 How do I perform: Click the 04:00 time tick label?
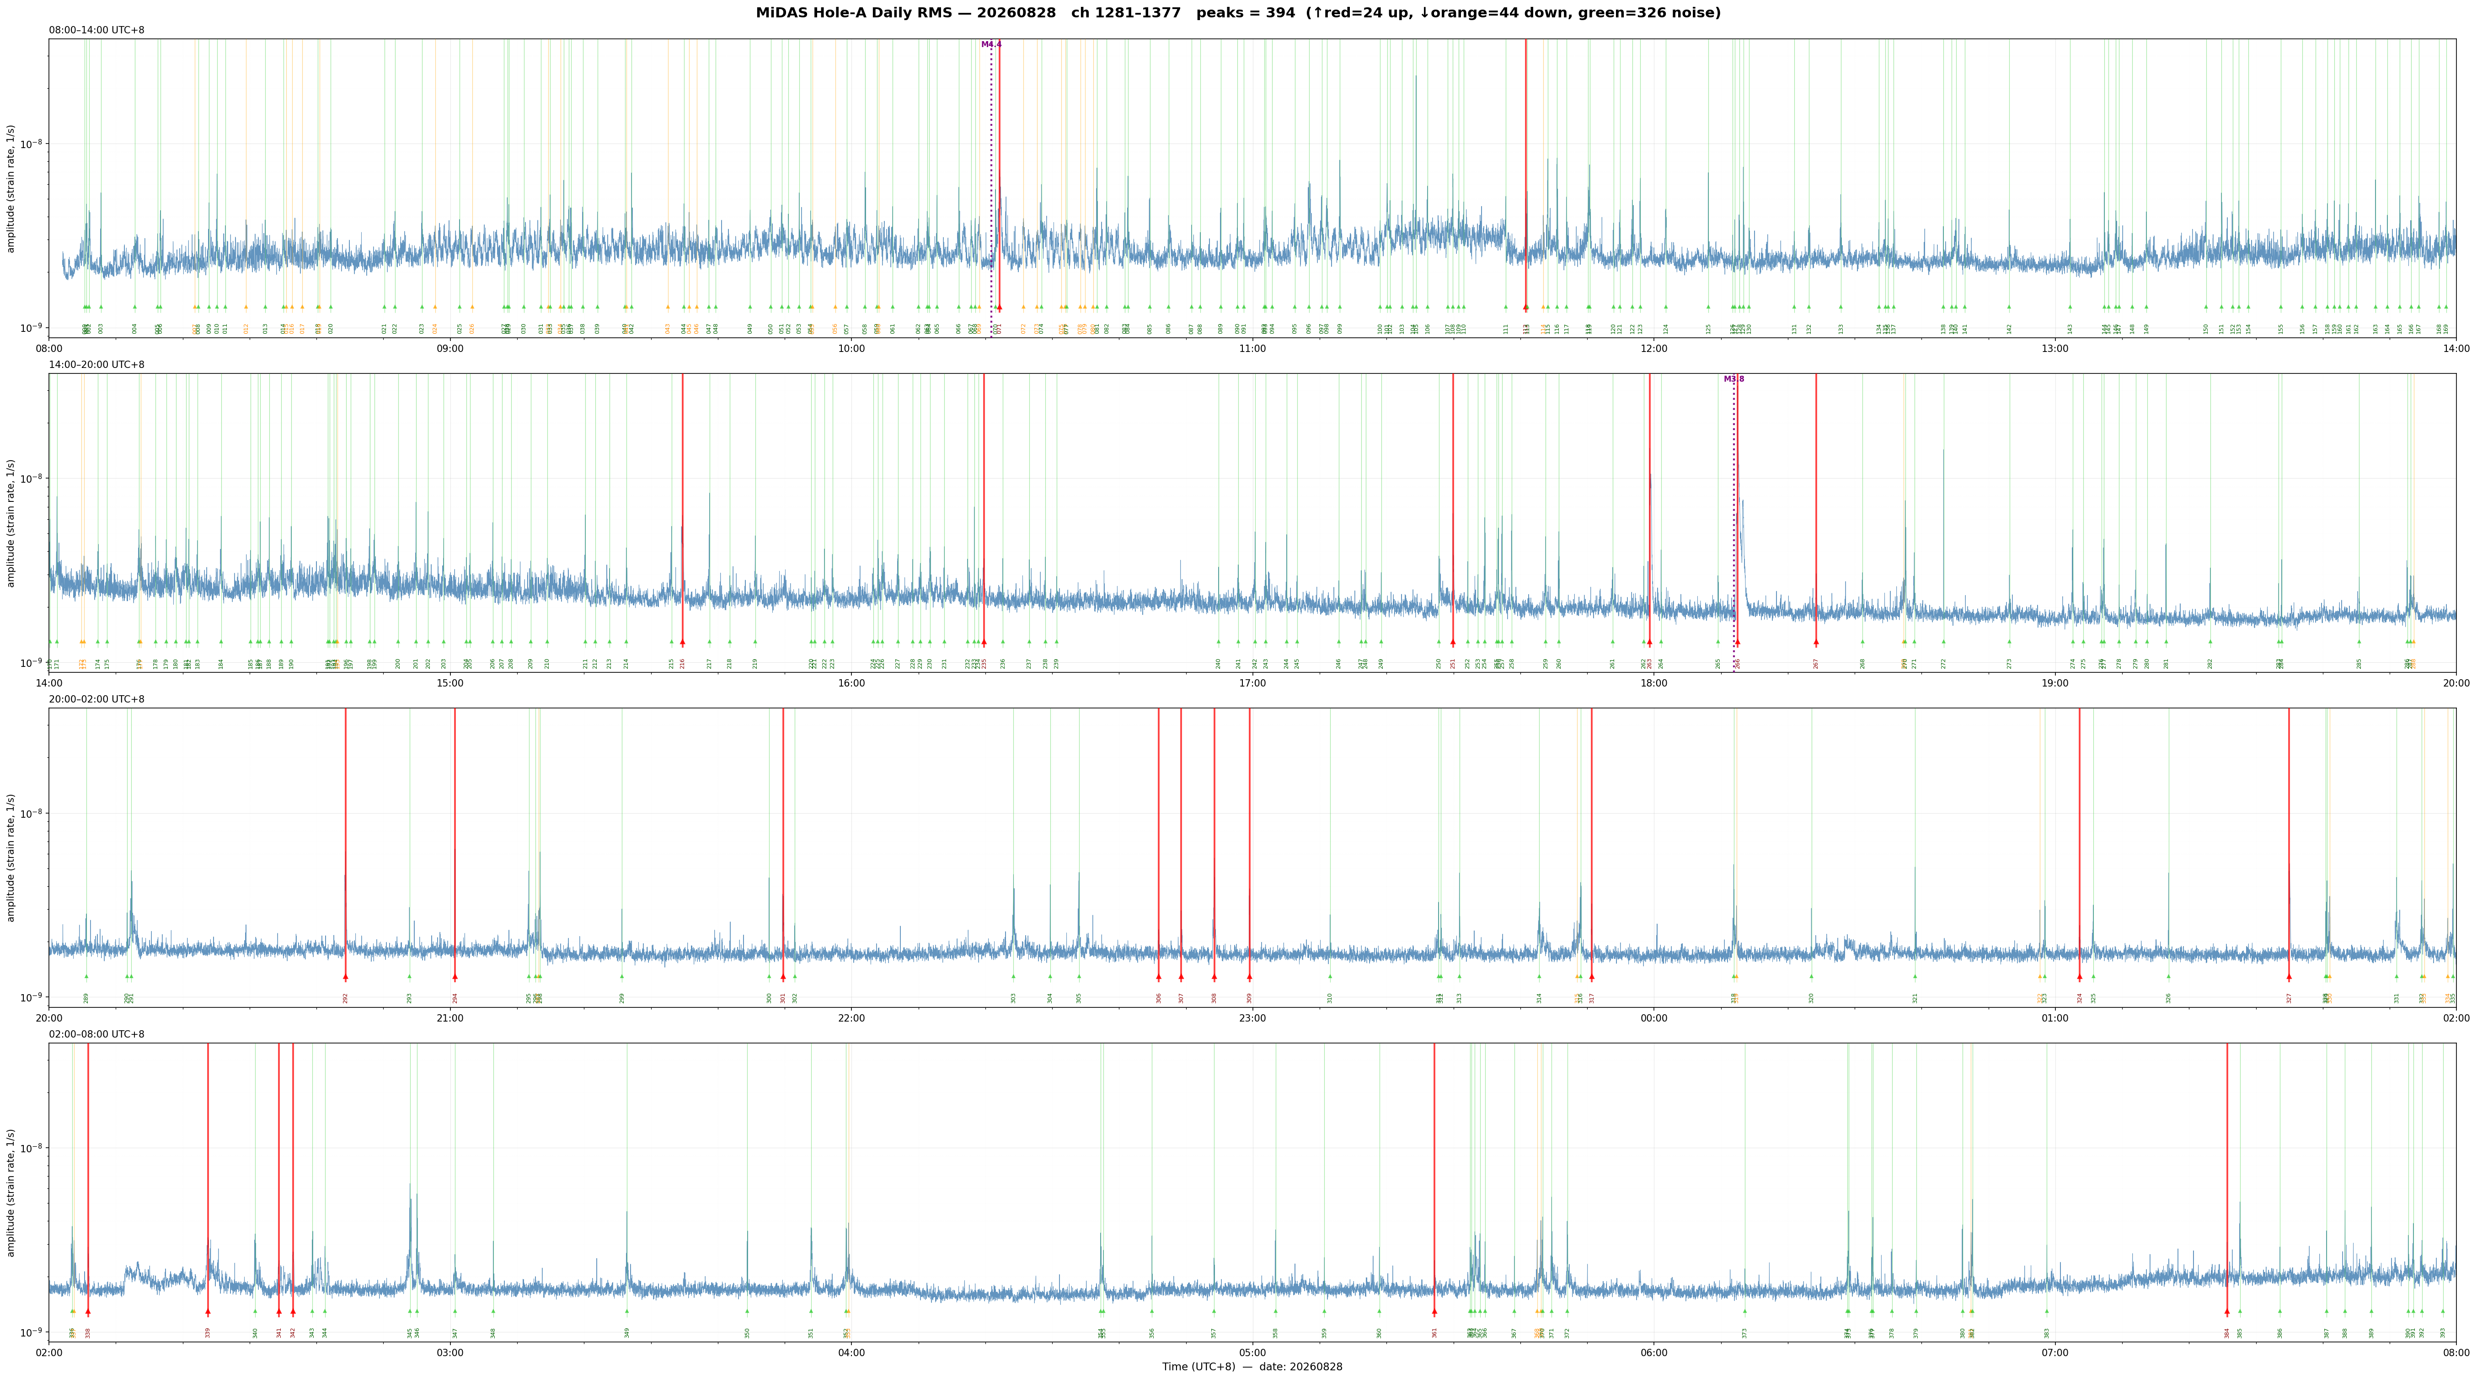point(851,1353)
